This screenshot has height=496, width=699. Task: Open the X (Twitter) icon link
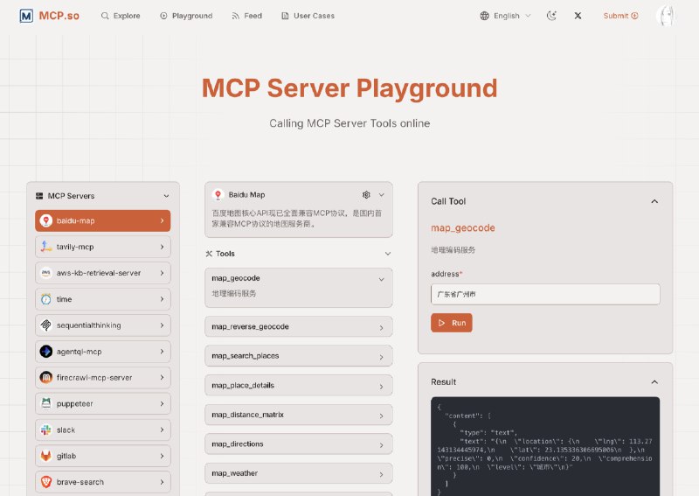(x=578, y=16)
